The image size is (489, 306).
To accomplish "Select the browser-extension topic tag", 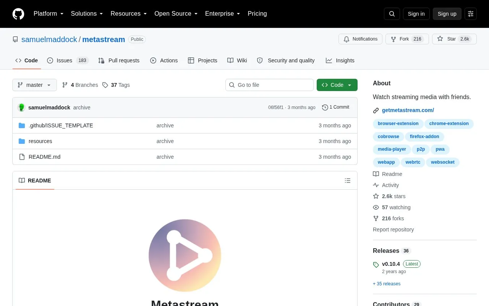I will pyautogui.click(x=398, y=124).
